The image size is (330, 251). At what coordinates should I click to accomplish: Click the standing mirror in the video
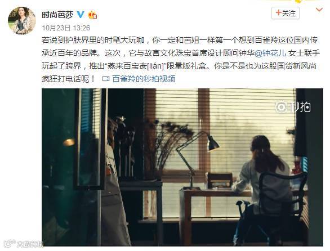(91, 139)
